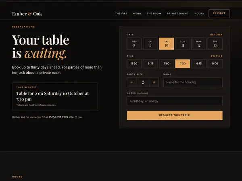The width and height of the screenshot is (242, 181).
Task: Open Private Dining nav link
Action: 177,14
